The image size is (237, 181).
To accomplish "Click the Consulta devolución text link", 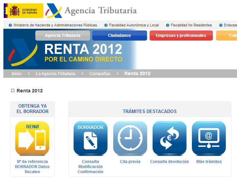I will coord(170,161).
